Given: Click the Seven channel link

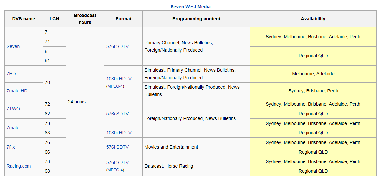Looking at the screenshot, I should coord(13,46).
